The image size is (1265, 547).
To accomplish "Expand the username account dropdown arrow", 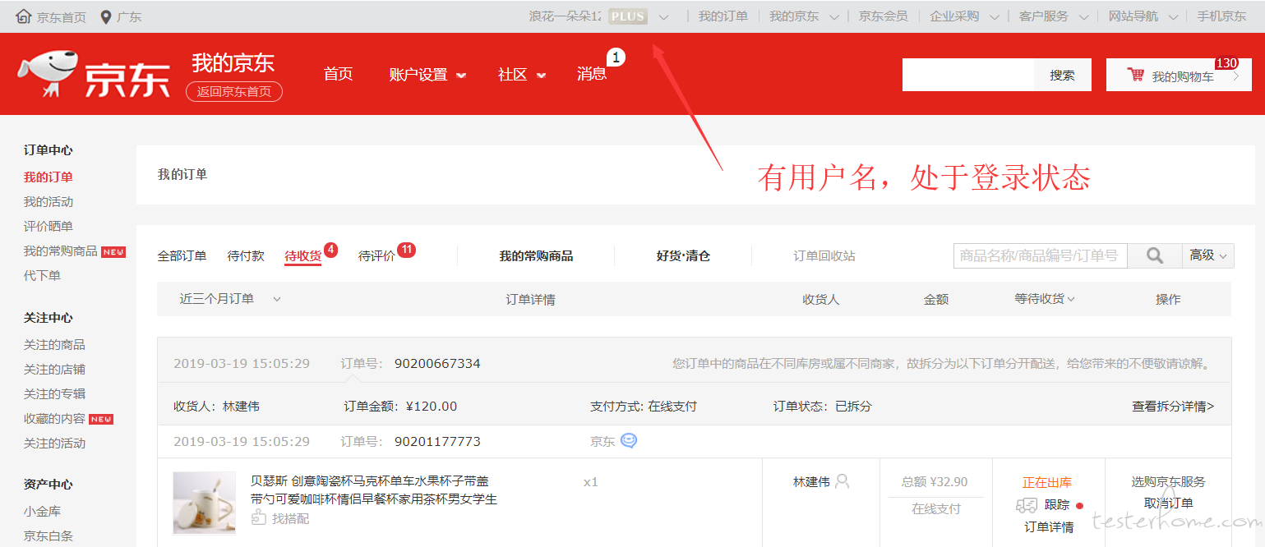I will (663, 17).
